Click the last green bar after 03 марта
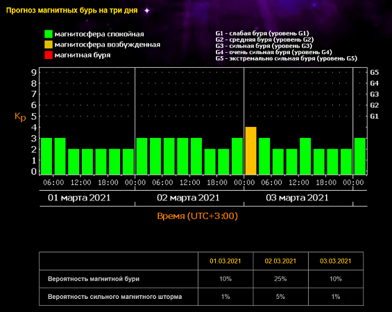This screenshot has height=312, width=392. (360, 156)
